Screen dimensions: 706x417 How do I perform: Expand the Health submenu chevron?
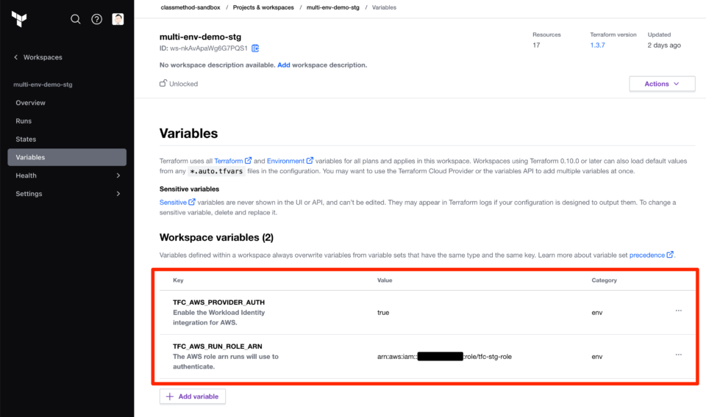[x=118, y=175]
